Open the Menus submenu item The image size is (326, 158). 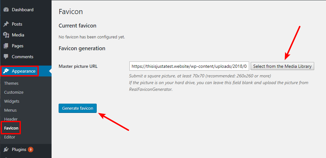click(11, 110)
